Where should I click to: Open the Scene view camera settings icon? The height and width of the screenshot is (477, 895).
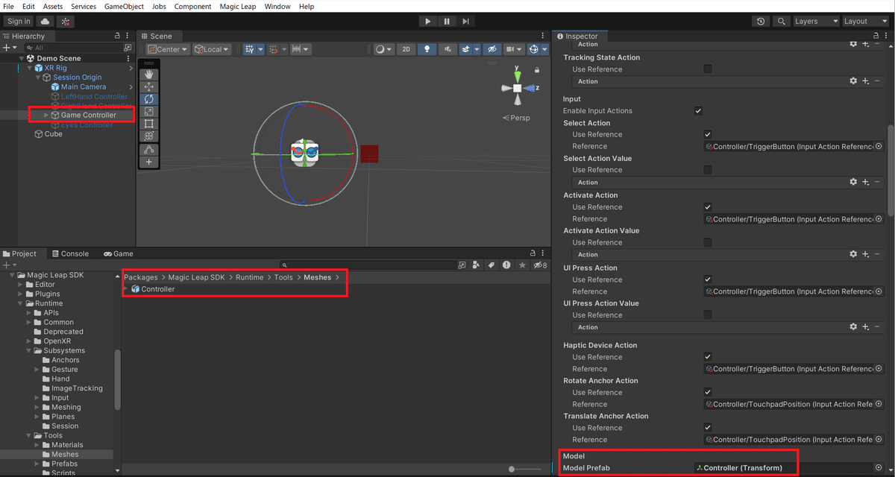point(512,48)
